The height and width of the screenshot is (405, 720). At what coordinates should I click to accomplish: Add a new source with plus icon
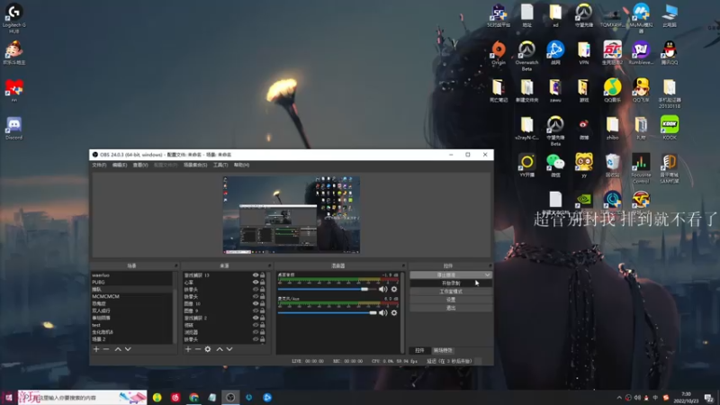click(188, 349)
